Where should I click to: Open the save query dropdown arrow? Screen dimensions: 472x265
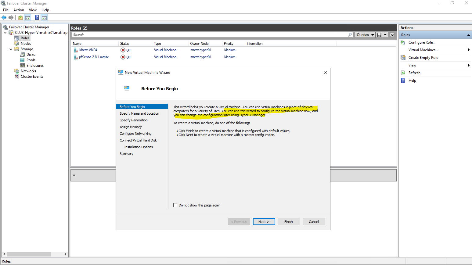tap(385, 35)
